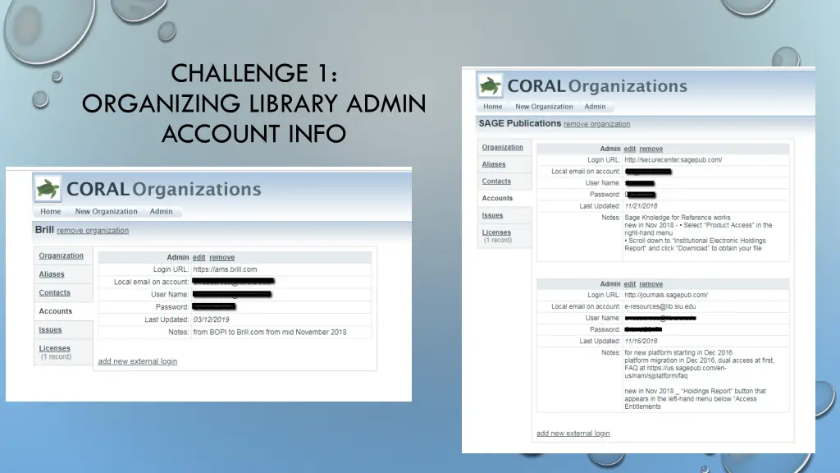
Task: Open New Organization menu in SAGE Publications window
Action: tap(544, 106)
